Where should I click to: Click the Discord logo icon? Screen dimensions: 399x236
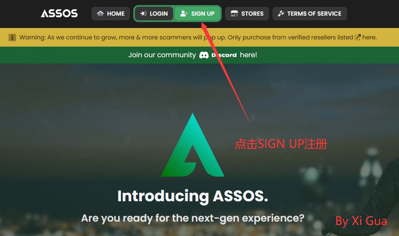204,55
